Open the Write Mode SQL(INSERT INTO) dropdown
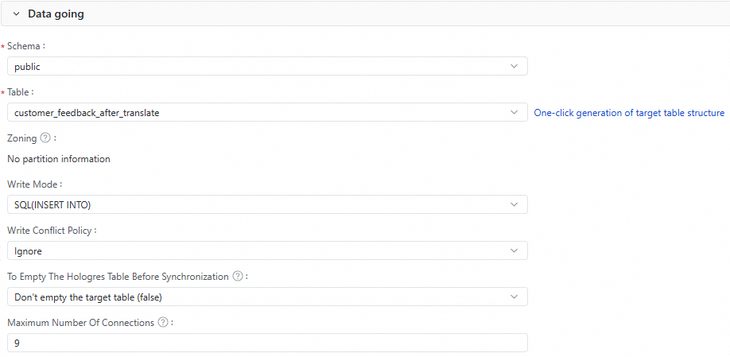 point(254,205)
